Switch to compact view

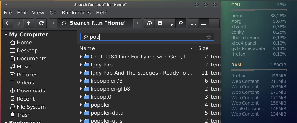click(x=214, y=23)
